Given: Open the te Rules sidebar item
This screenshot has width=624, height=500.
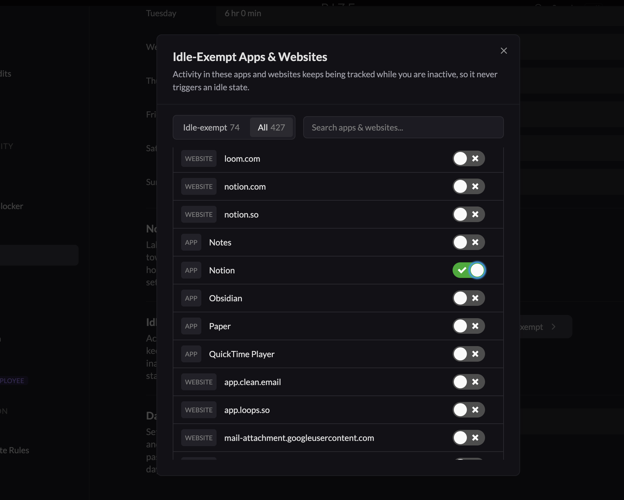Looking at the screenshot, I should click(15, 450).
